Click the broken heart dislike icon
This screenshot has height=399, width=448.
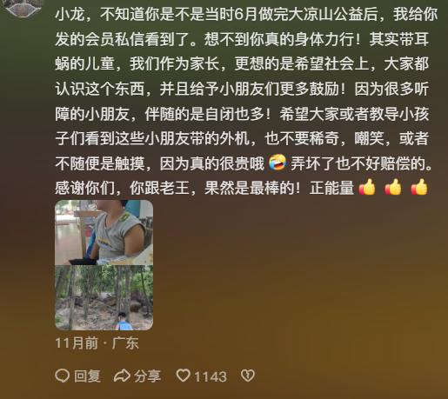pyautogui.click(x=248, y=376)
